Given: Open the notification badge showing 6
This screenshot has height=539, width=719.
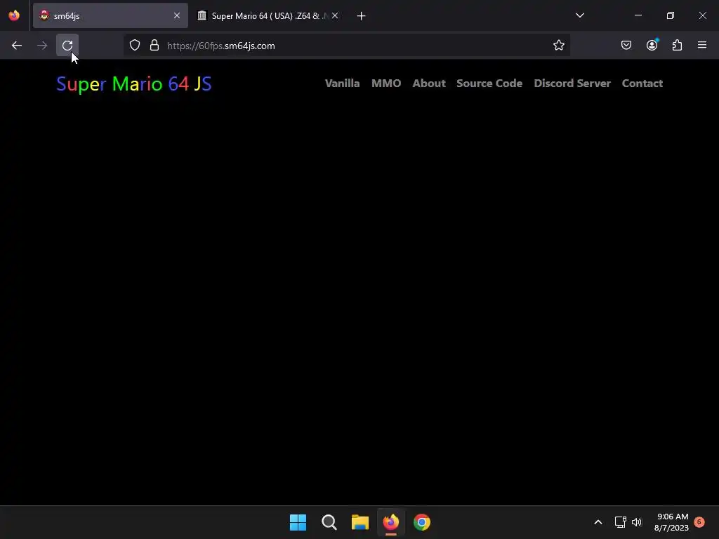Looking at the screenshot, I should 699,522.
